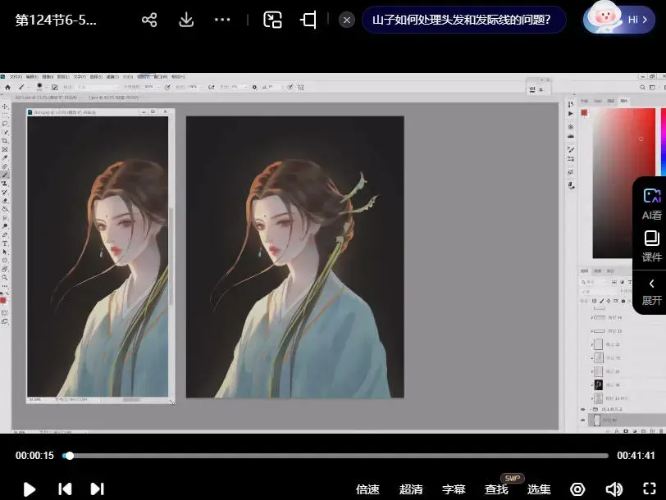Screen dimensions: 666x500
Task: Click the mini floating-window icon beside picture-in-picture
Action: [x=308, y=19]
